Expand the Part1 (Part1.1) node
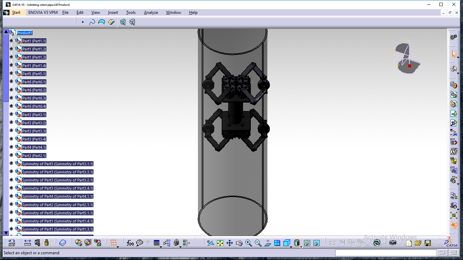463x260 pixels. [11, 41]
